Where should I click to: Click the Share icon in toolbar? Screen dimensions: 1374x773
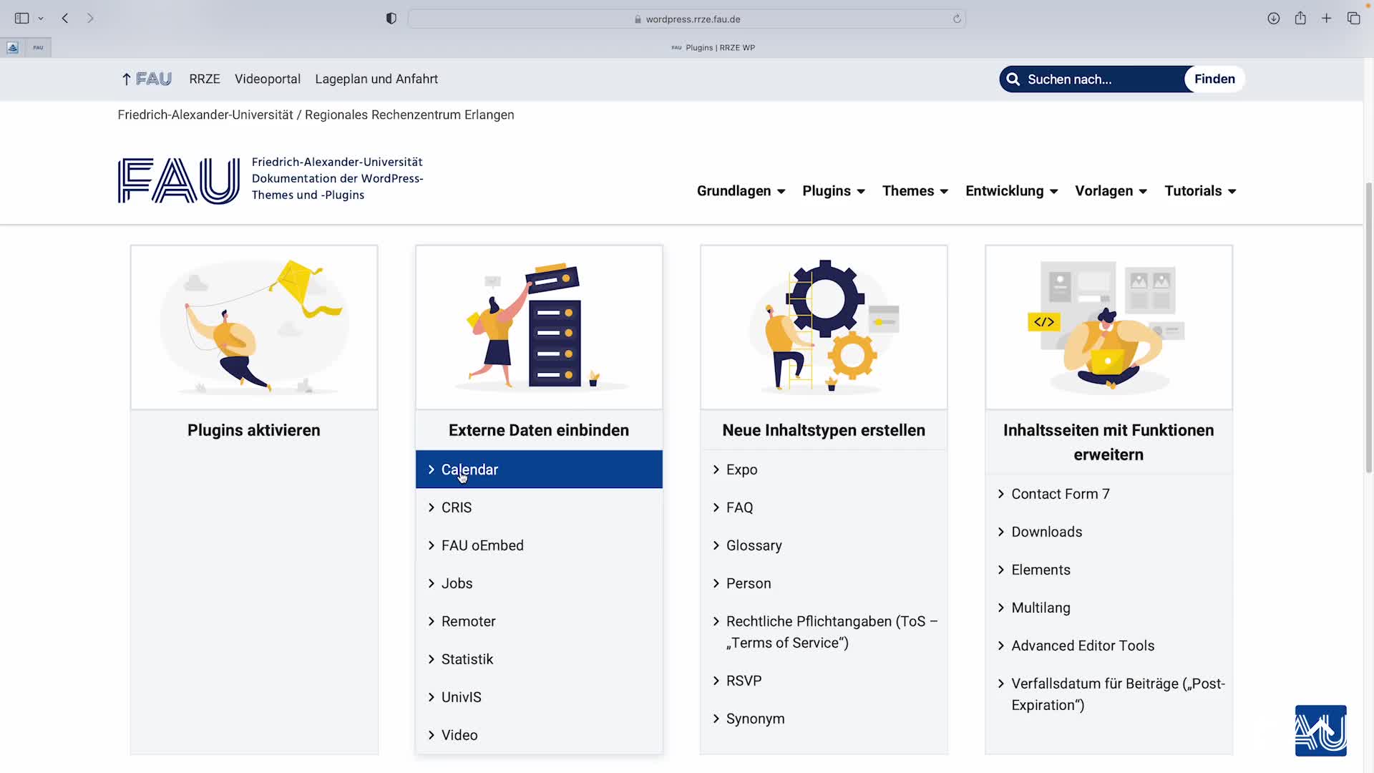tap(1300, 19)
